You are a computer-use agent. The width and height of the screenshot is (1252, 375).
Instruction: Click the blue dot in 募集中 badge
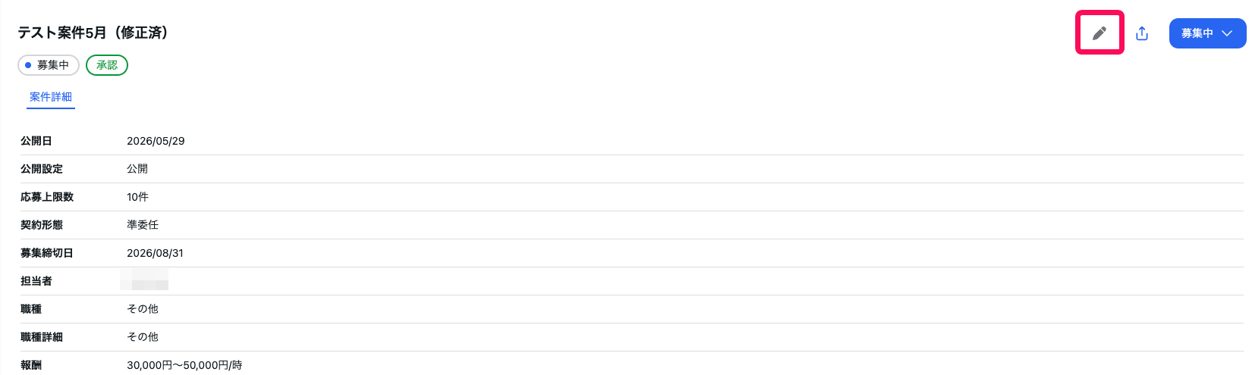click(x=28, y=65)
